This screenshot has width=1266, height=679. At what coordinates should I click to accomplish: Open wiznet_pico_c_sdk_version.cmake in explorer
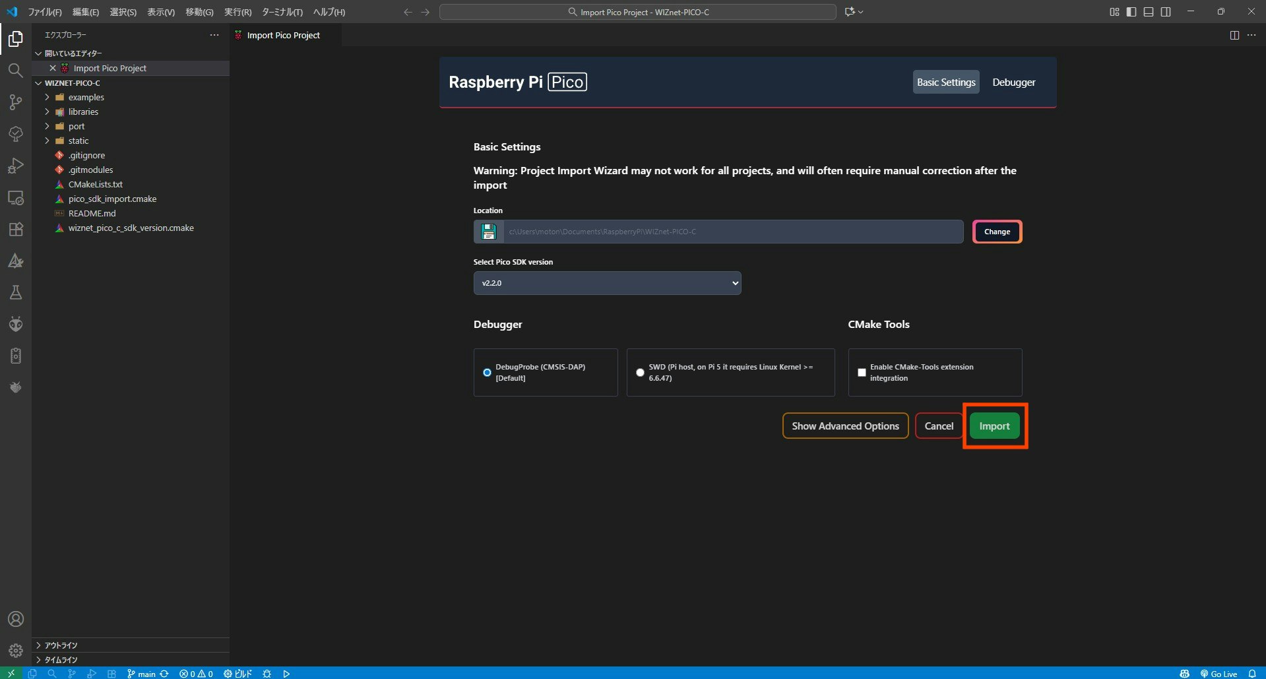[x=131, y=228]
